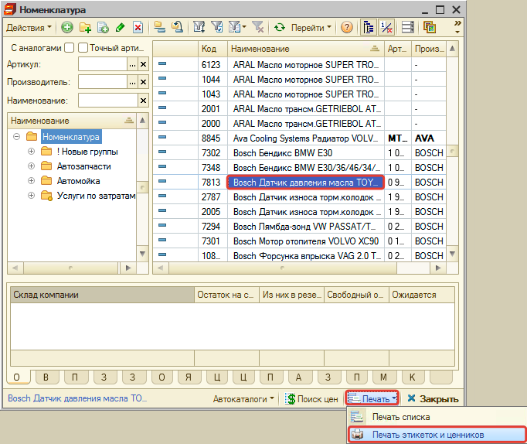
Task: Toggle the tree display toolbar icon
Action: click(369, 27)
